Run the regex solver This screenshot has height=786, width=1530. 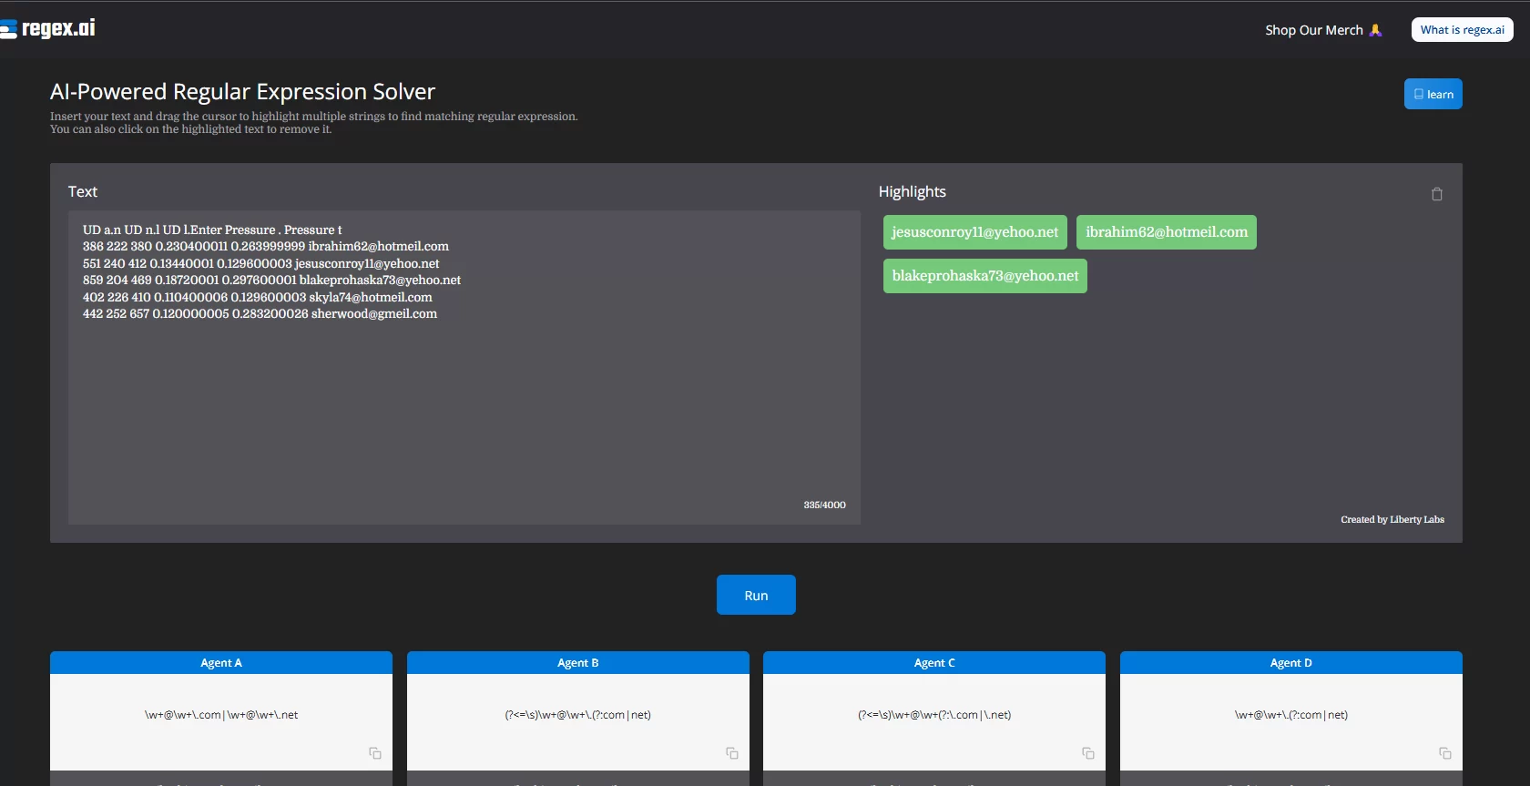click(756, 595)
